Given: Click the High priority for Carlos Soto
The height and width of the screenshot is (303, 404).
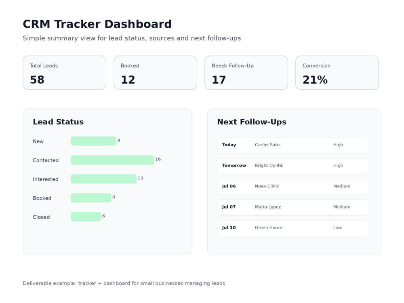Looking at the screenshot, I should (x=338, y=145).
